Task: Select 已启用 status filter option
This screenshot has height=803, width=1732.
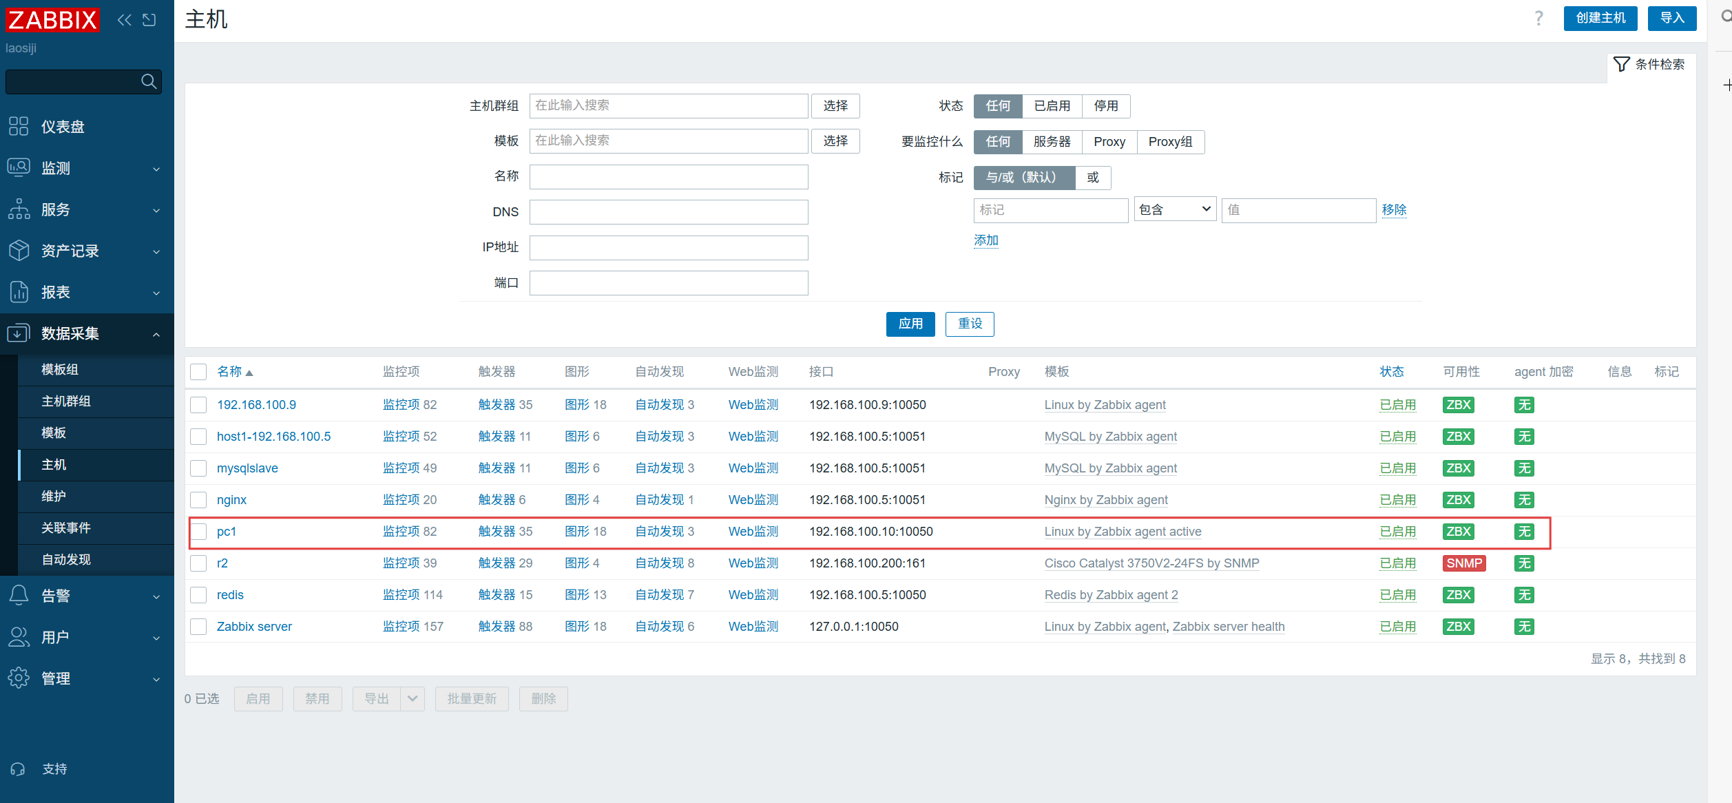Action: (x=1052, y=106)
